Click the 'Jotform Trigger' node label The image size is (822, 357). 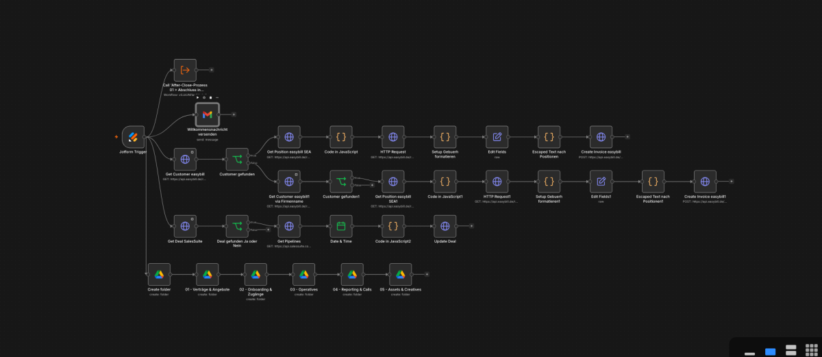pos(133,153)
